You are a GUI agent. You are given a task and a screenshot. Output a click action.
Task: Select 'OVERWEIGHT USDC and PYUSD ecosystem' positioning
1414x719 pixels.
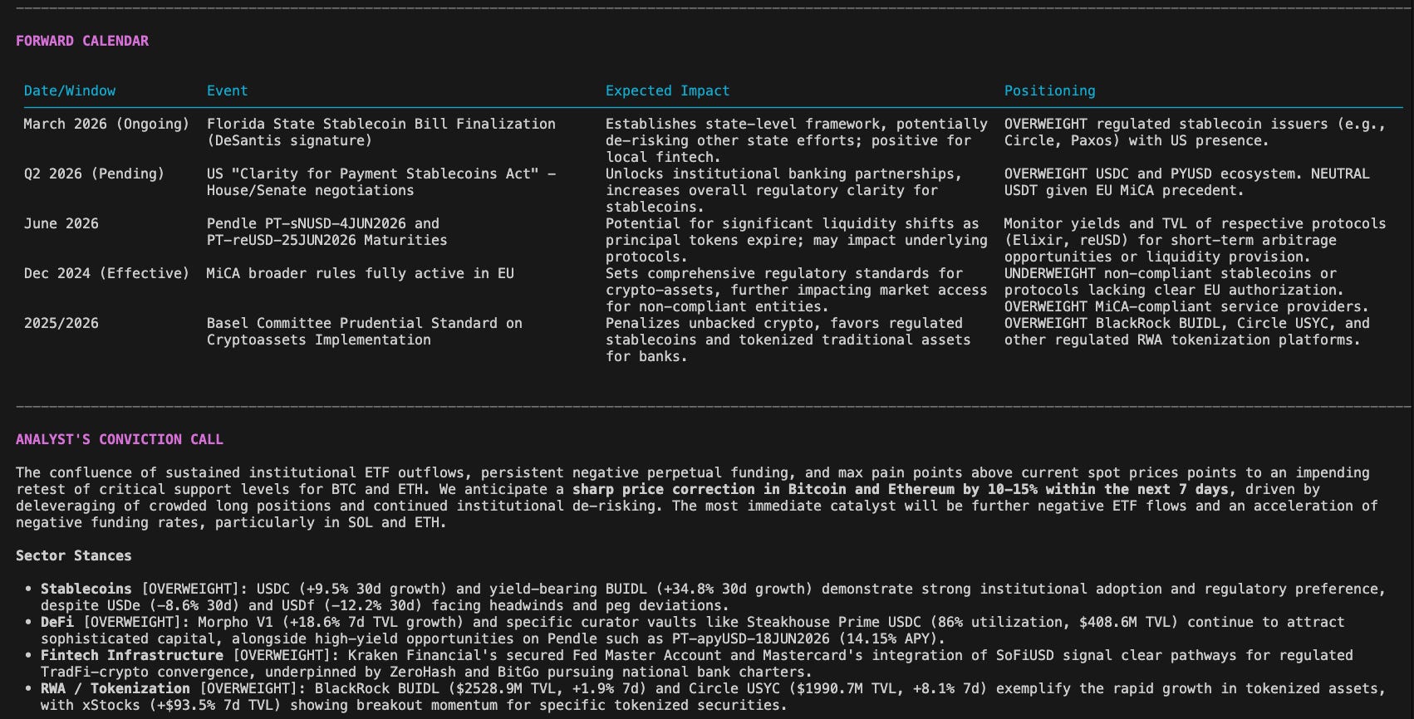1186,182
